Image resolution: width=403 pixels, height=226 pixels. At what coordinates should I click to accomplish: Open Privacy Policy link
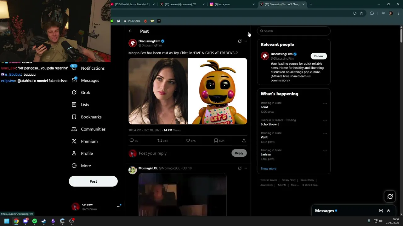click(289, 180)
